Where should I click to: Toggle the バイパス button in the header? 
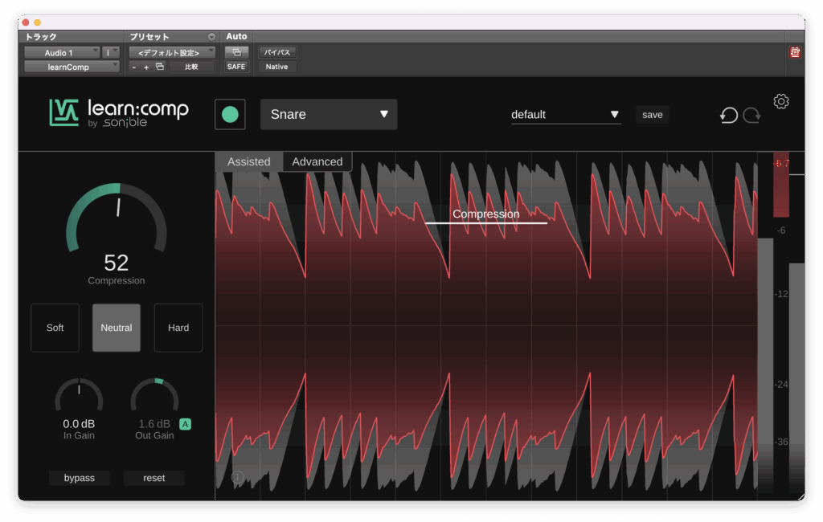[x=277, y=52]
